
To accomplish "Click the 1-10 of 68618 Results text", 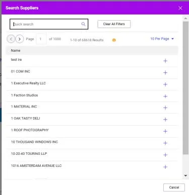I will tap(87, 40).
